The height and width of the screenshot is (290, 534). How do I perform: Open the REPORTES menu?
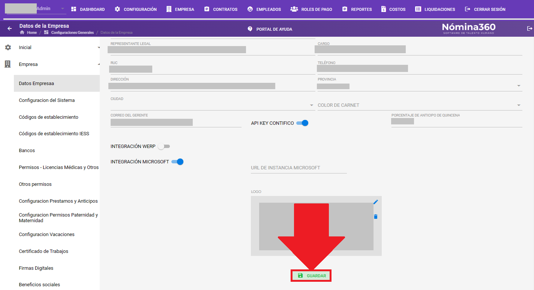coord(357,9)
